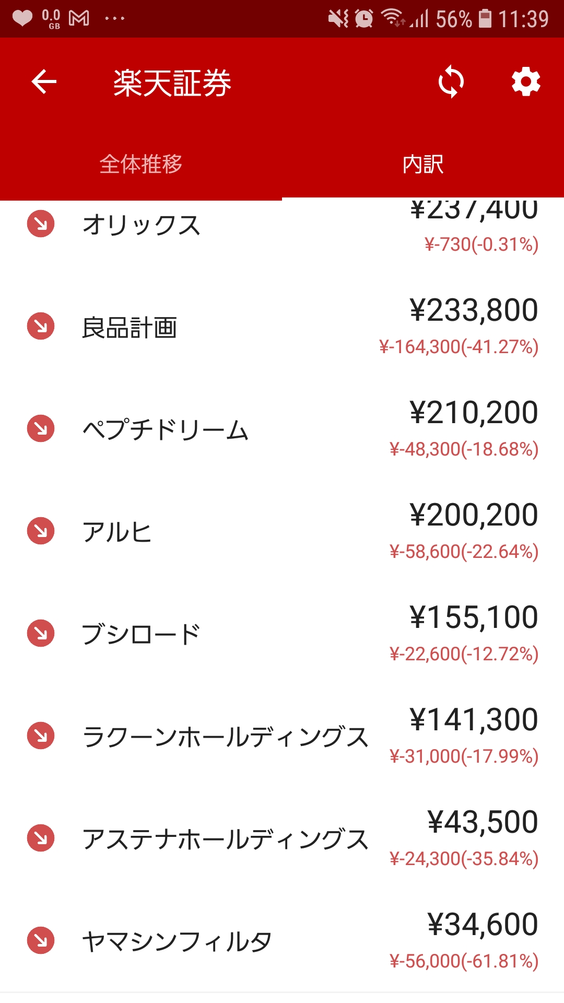Open the ラクーンホールディングス holding
Screen dimensions: 564x1003
pyautogui.click(x=226, y=737)
